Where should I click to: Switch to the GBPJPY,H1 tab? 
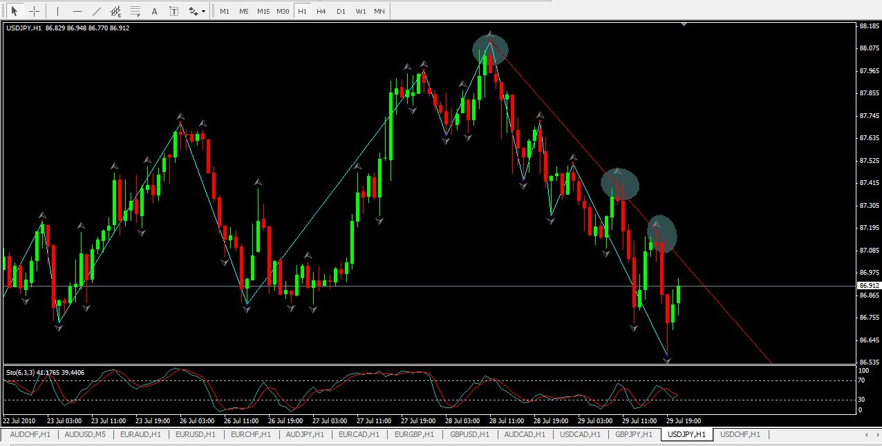coord(633,434)
